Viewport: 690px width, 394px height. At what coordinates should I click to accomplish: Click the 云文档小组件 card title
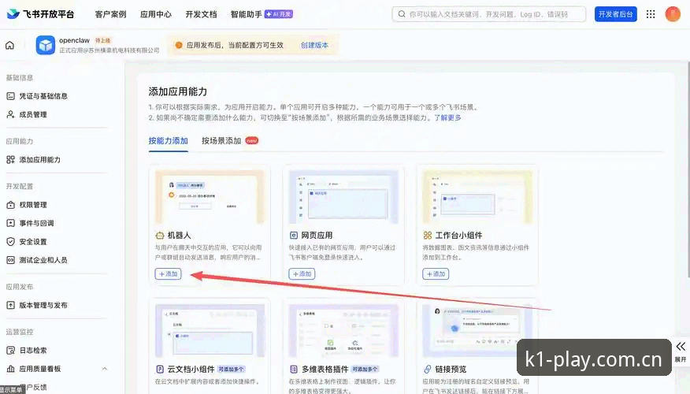click(191, 369)
